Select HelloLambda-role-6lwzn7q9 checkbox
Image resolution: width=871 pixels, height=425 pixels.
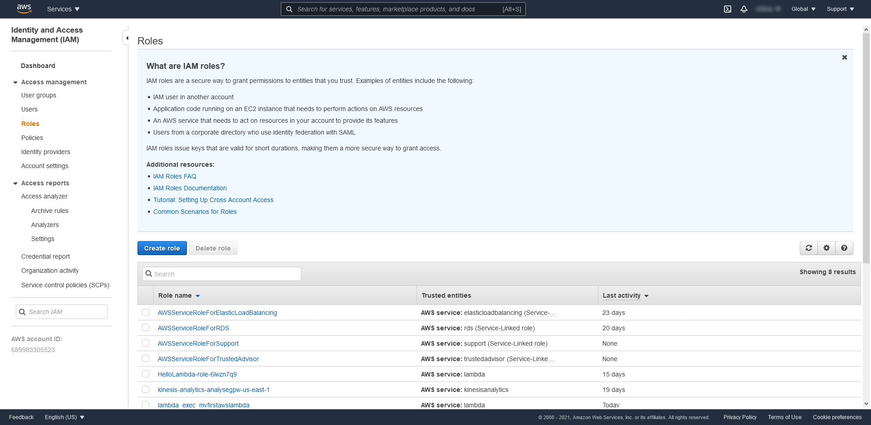coord(146,374)
